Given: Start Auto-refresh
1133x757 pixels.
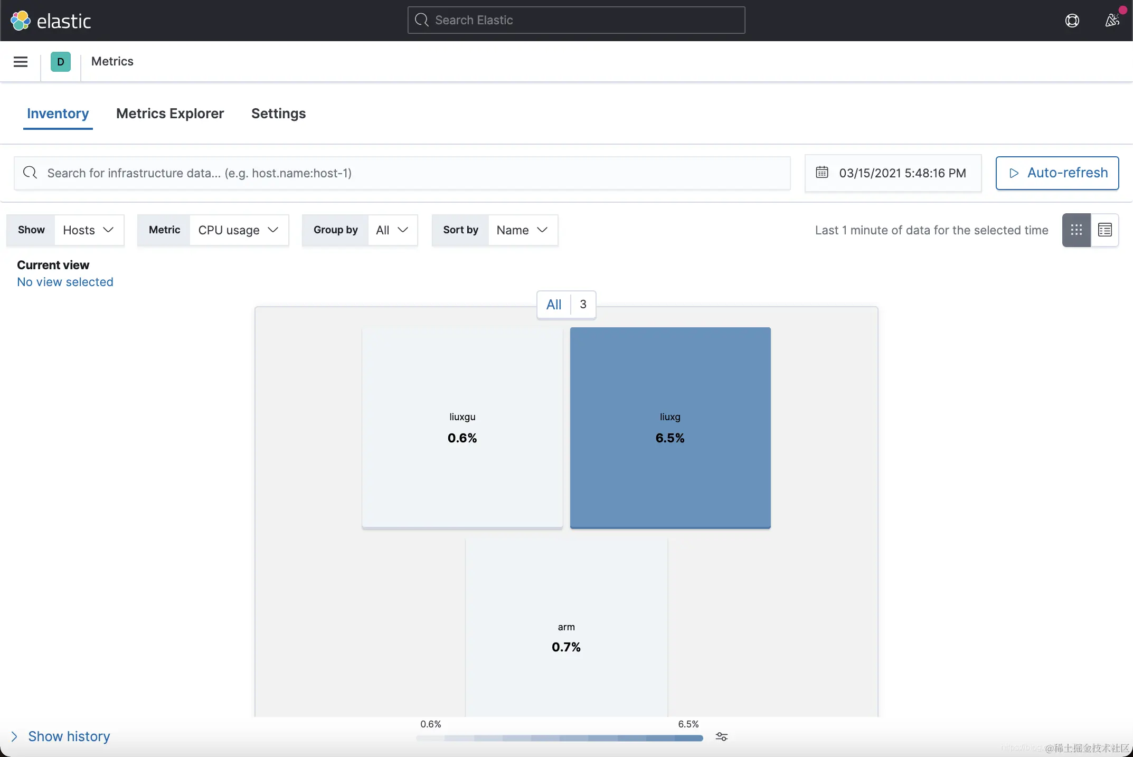Looking at the screenshot, I should [x=1057, y=173].
